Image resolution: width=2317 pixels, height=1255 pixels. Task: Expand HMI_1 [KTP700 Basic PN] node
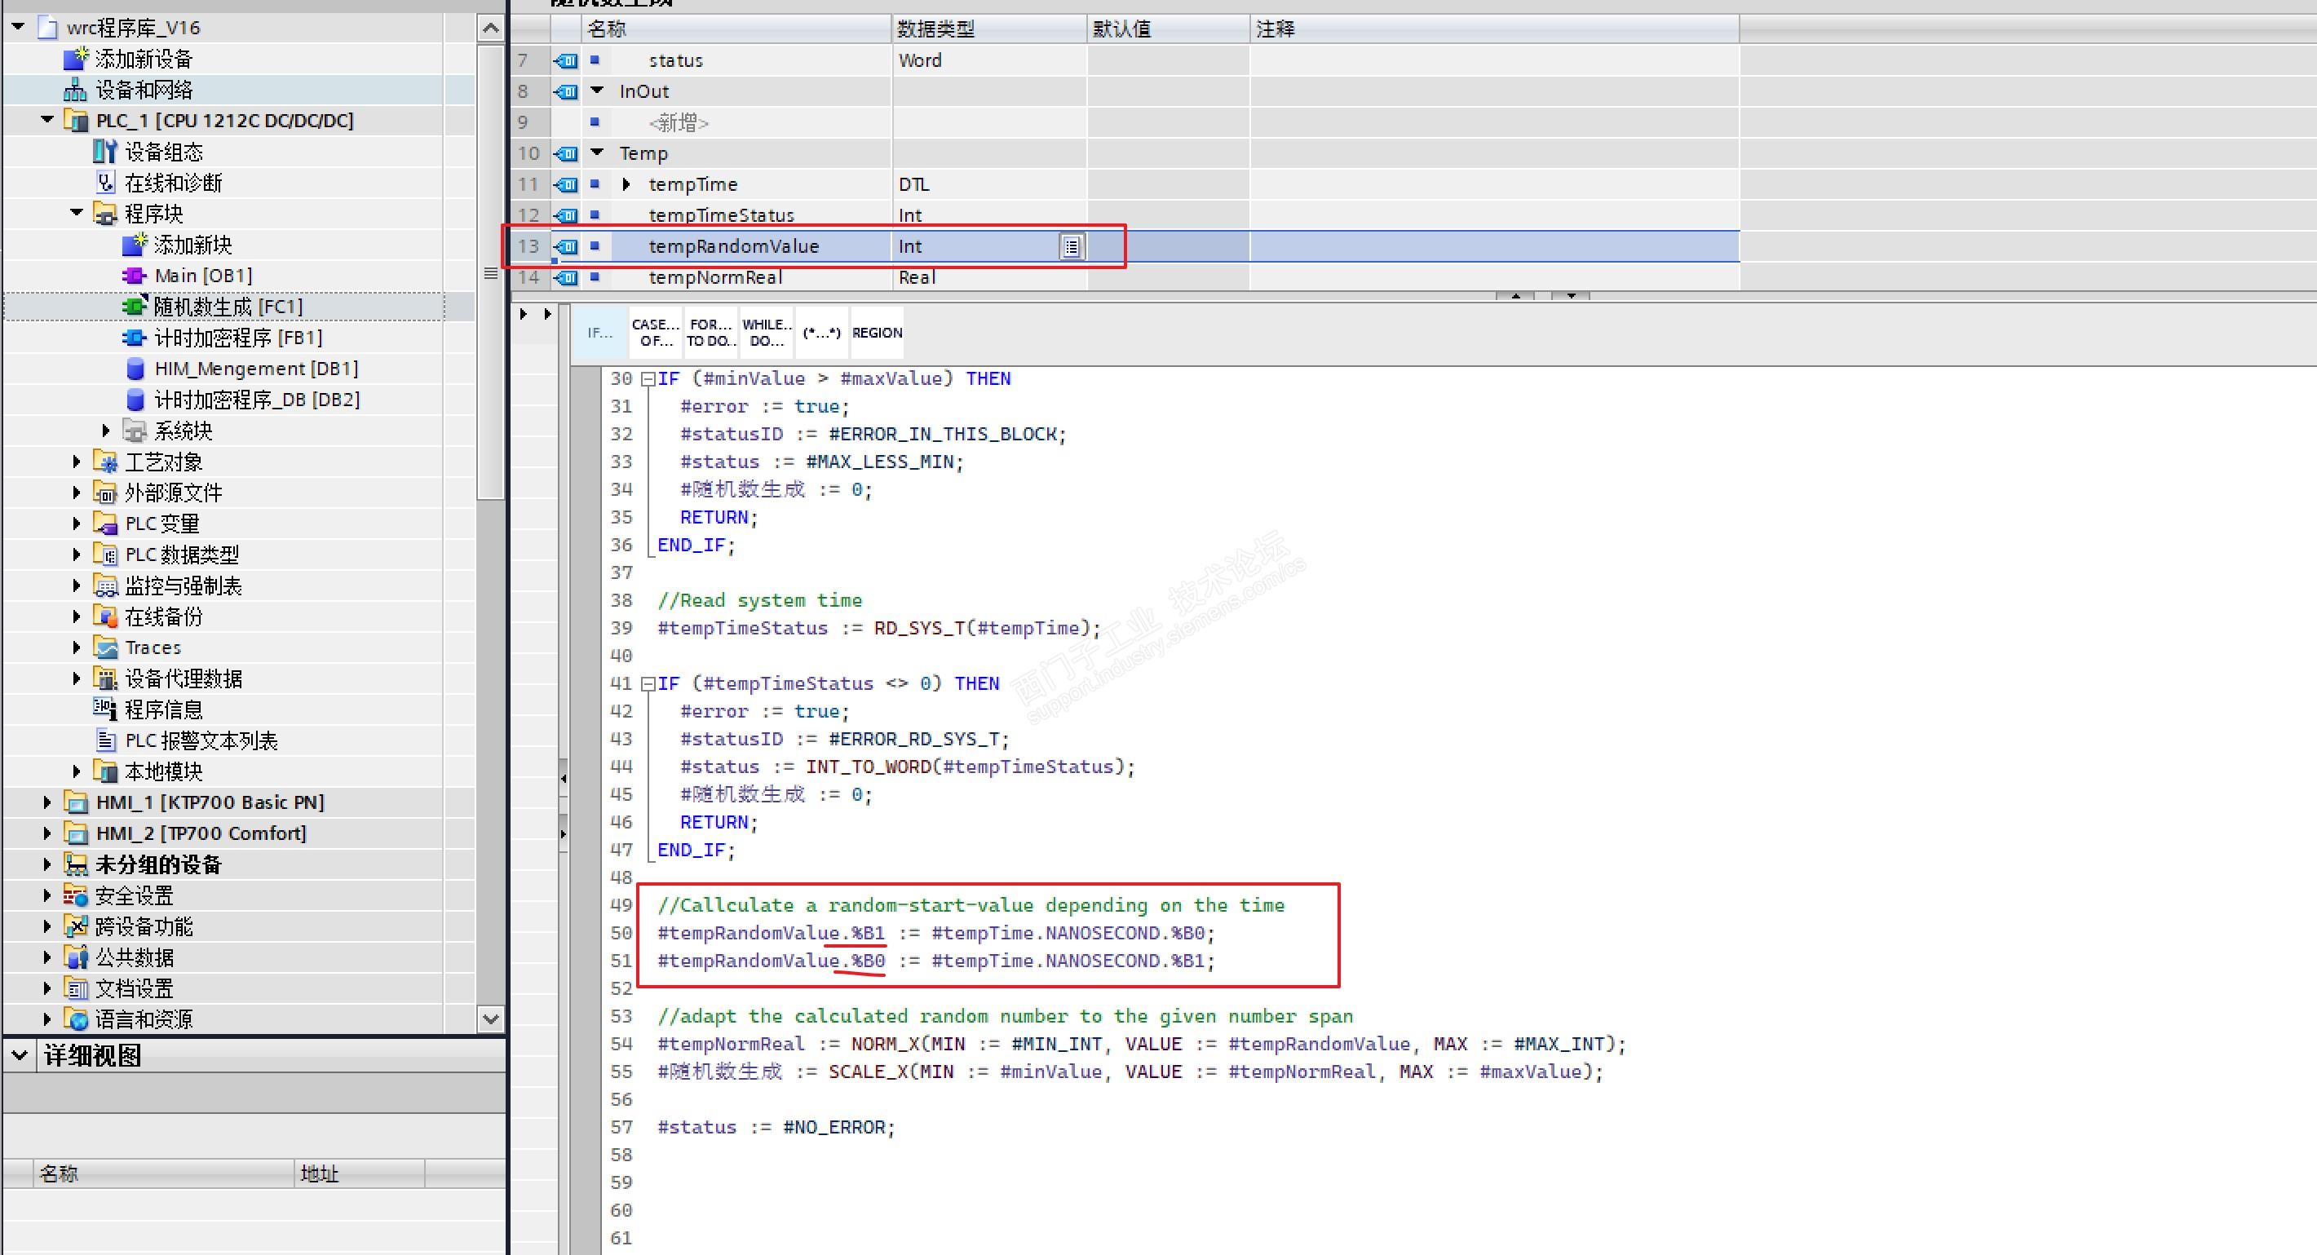pyautogui.click(x=46, y=802)
